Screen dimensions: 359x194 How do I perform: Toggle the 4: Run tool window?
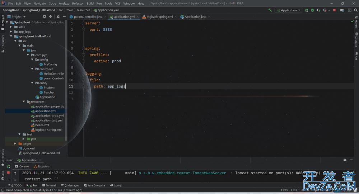pos(32,185)
